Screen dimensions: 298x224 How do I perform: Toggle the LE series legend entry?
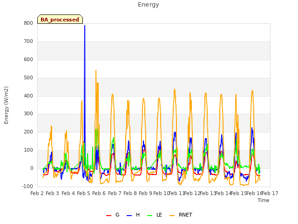[155, 215]
